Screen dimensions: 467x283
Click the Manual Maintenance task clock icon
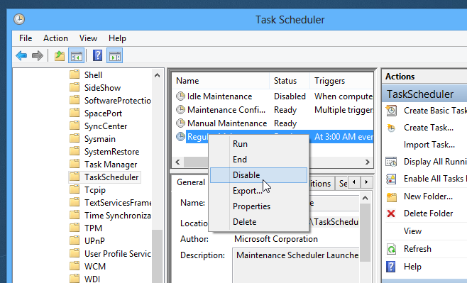[180, 123]
